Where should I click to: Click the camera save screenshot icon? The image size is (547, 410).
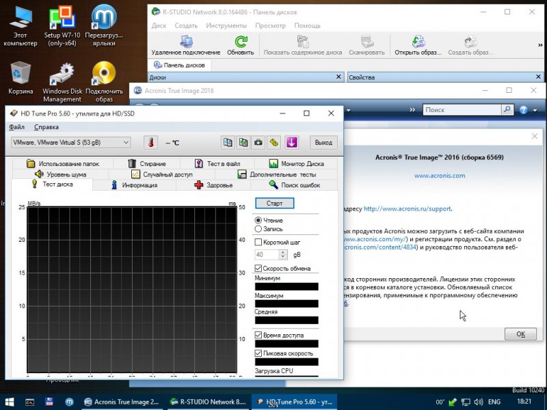258,143
